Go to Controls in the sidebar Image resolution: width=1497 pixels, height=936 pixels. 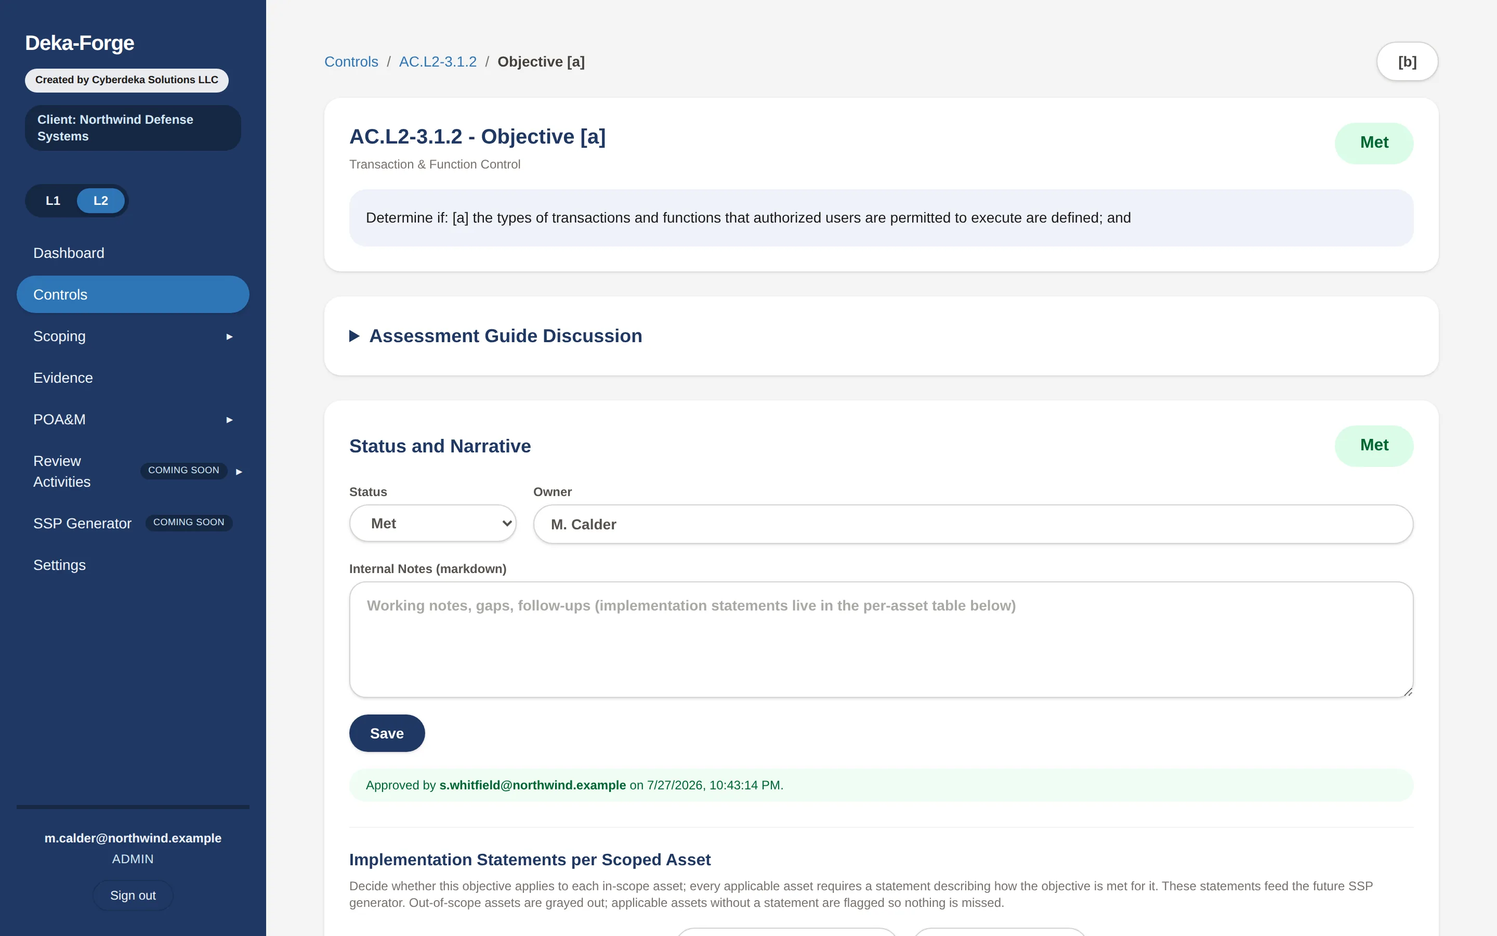tap(133, 295)
